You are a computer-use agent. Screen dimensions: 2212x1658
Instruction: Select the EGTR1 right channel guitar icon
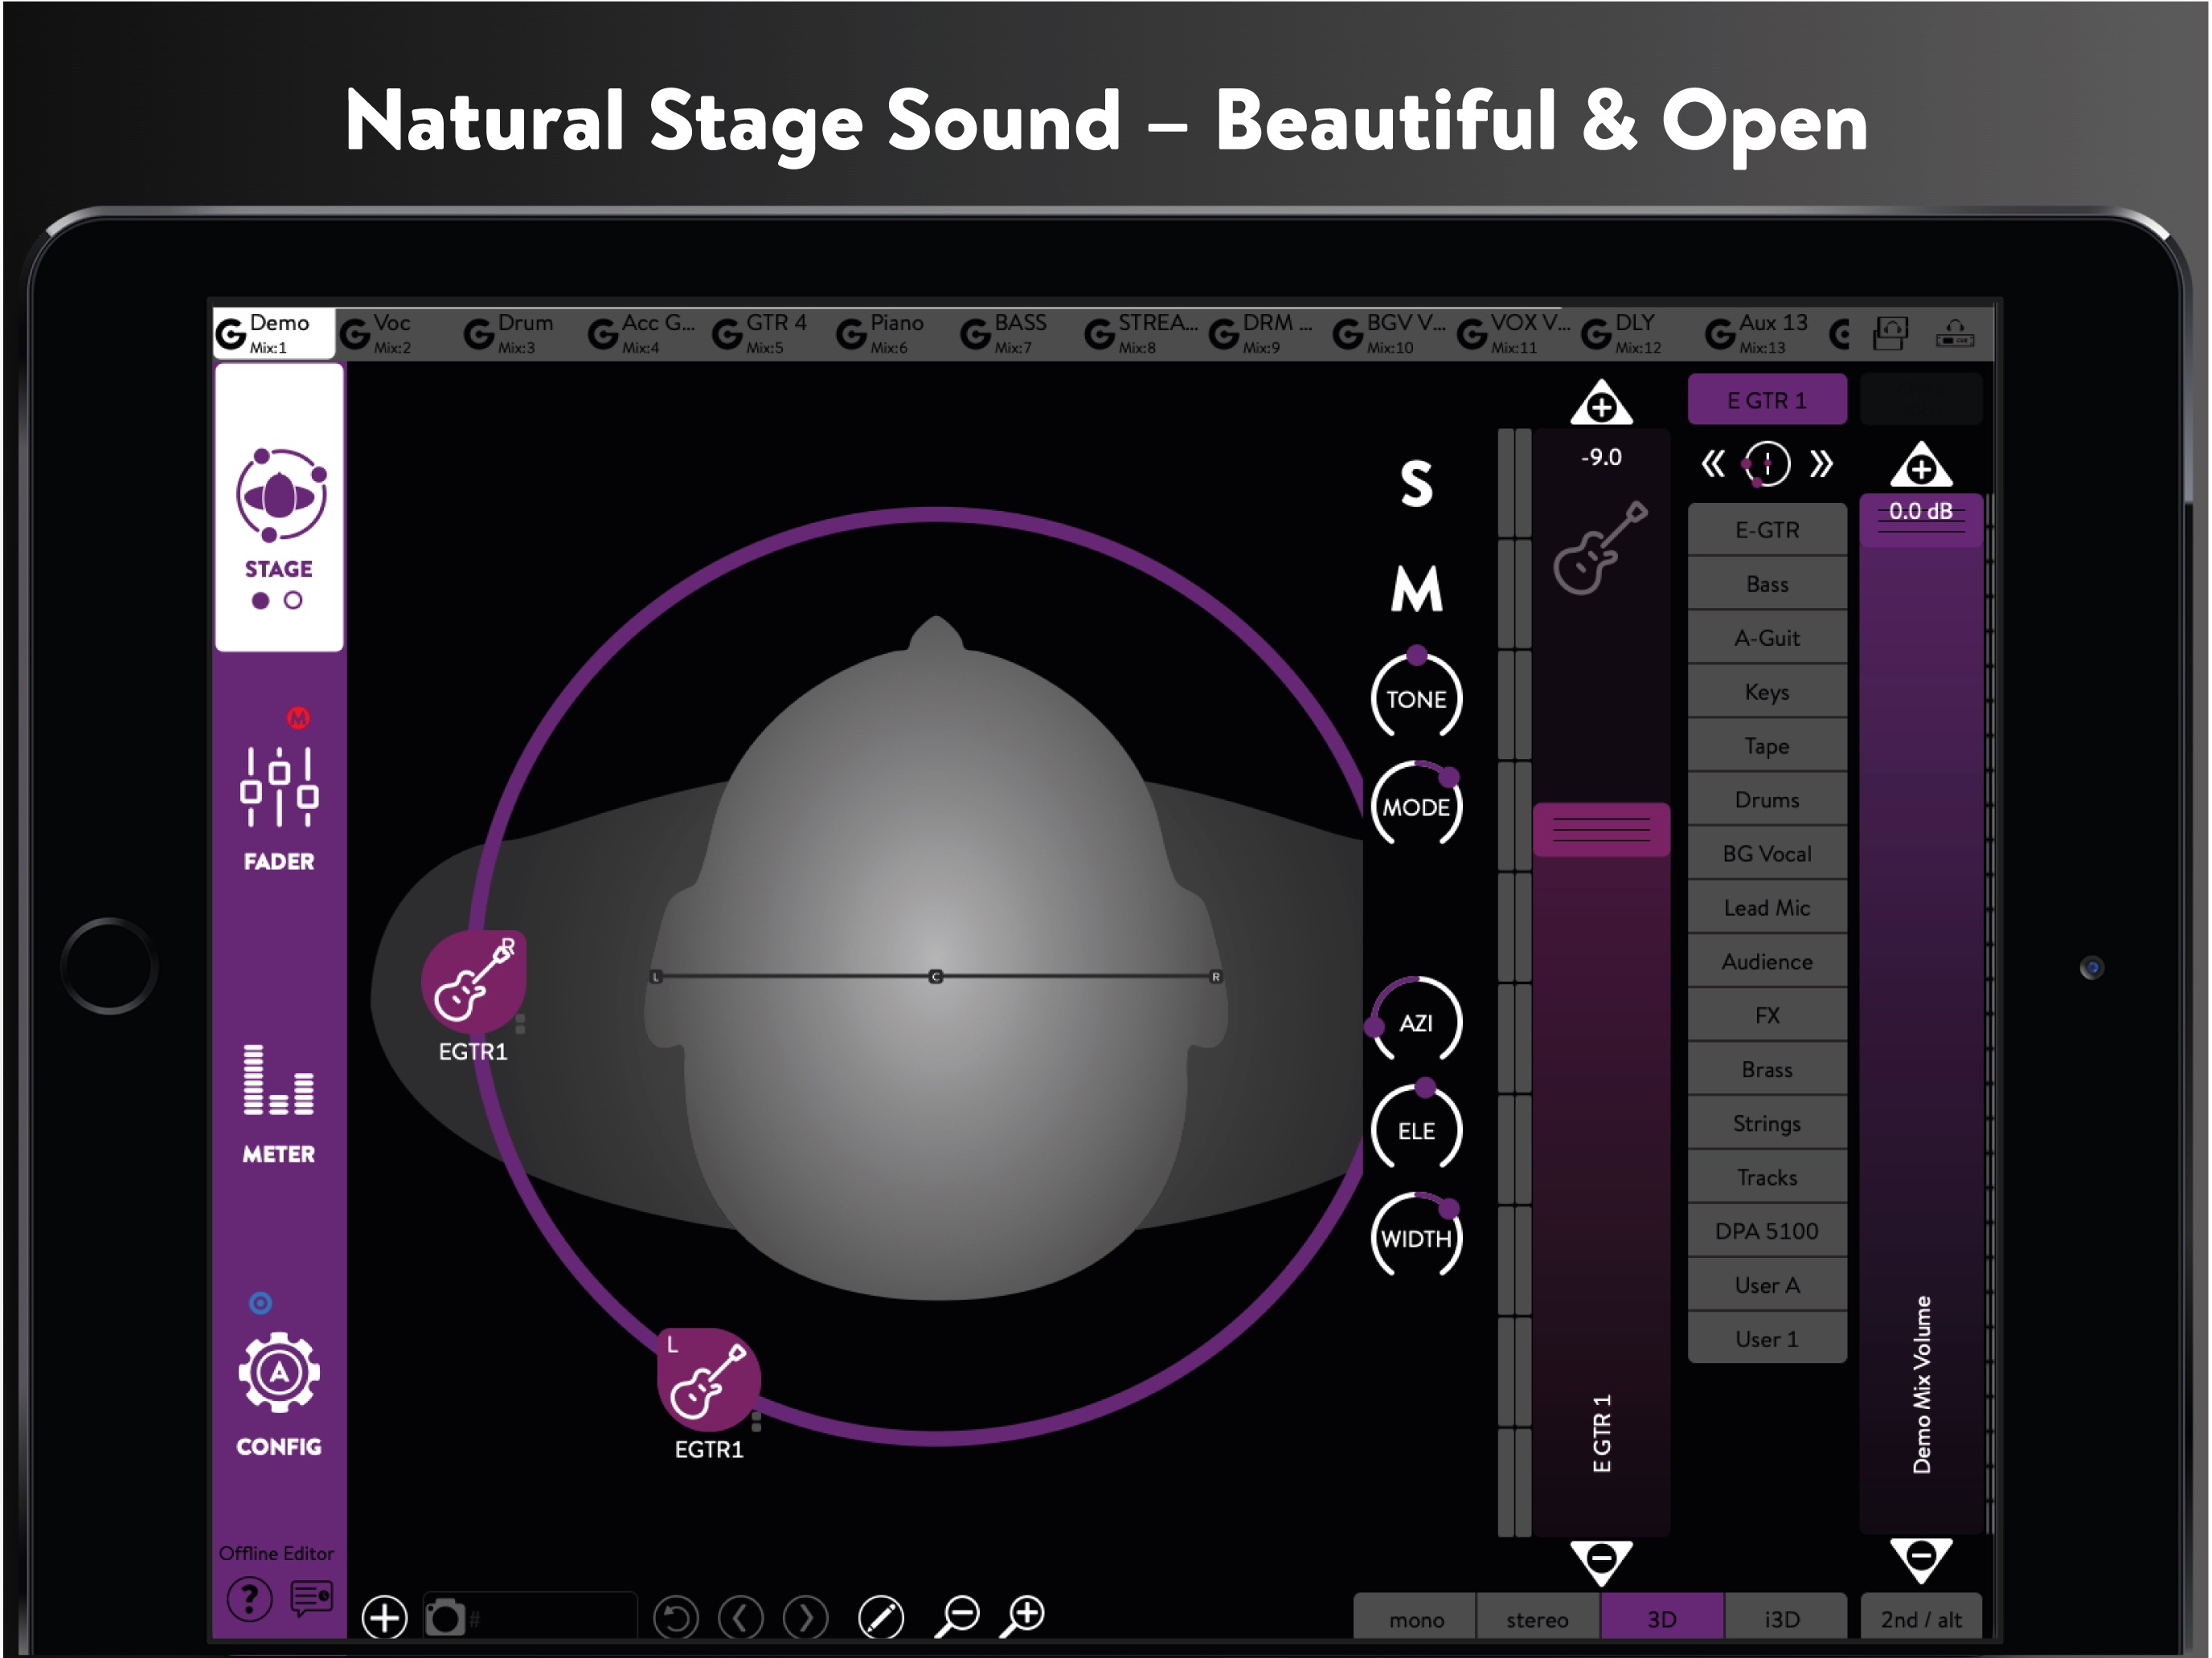[474, 982]
